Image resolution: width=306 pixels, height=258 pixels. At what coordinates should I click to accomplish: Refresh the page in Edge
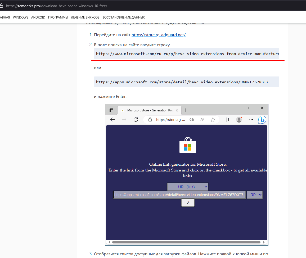point(136,120)
